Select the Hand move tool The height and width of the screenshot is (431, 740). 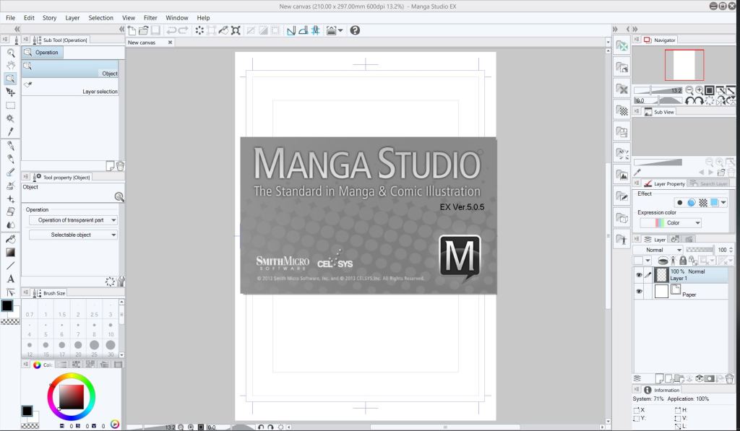(x=11, y=66)
